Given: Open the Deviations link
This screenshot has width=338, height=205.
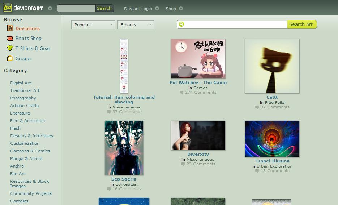Looking at the screenshot, I should [x=27, y=28].
